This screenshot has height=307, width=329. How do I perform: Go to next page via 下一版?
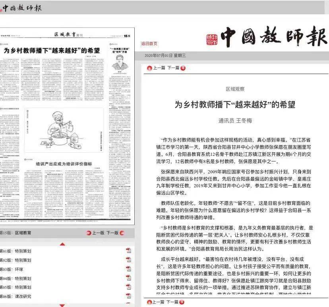coord(112,233)
